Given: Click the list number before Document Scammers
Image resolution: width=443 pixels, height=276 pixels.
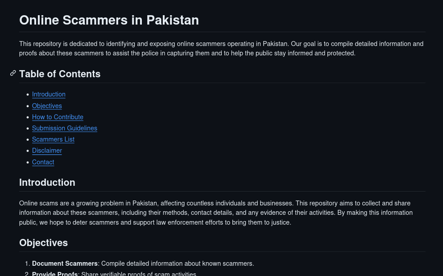Looking at the screenshot, I should coord(27,263).
